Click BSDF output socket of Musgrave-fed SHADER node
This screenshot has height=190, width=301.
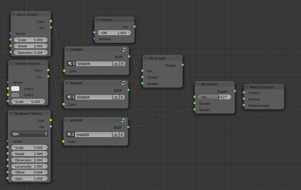[x=128, y=127]
